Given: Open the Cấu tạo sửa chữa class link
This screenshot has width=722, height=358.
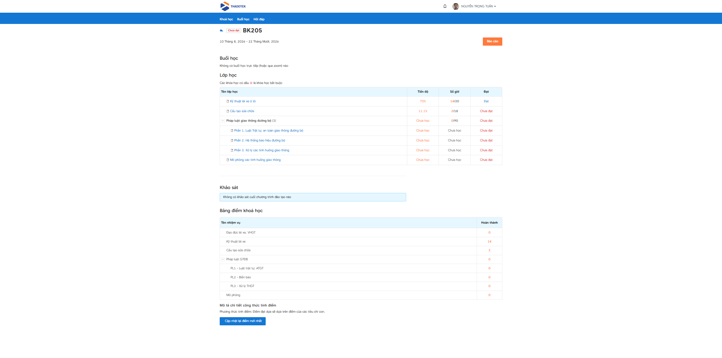Looking at the screenshot, I should click(242, 111).
